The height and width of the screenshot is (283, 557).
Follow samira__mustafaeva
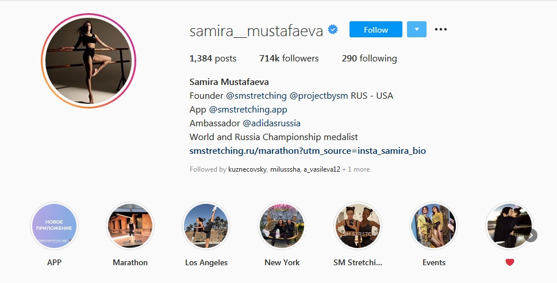click(376, 29)
